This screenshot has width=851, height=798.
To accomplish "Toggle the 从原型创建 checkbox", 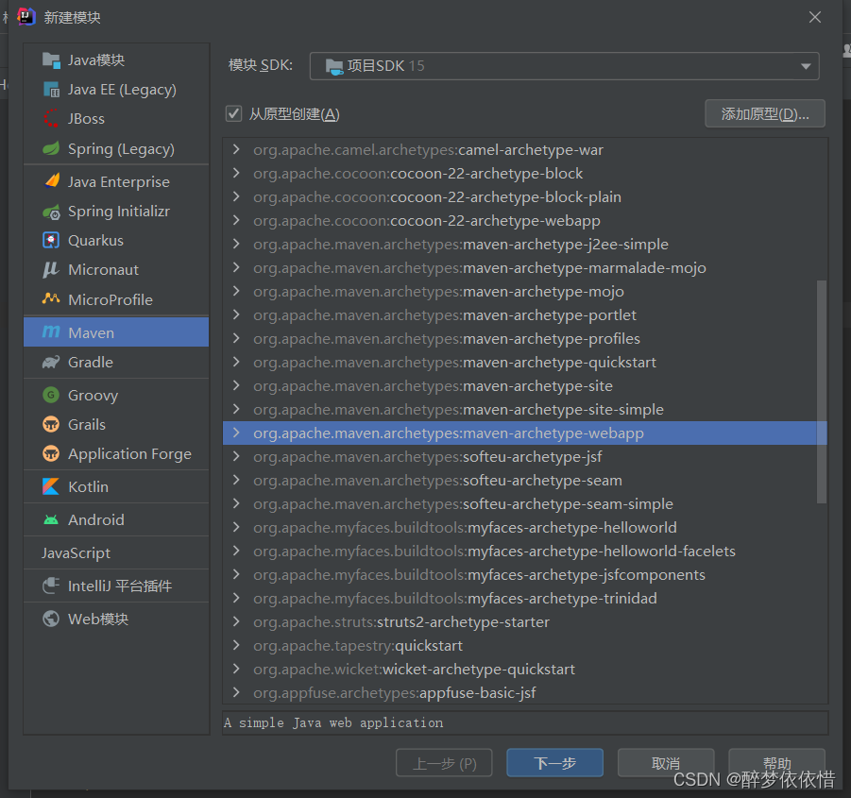I will (x=233, y=114).
